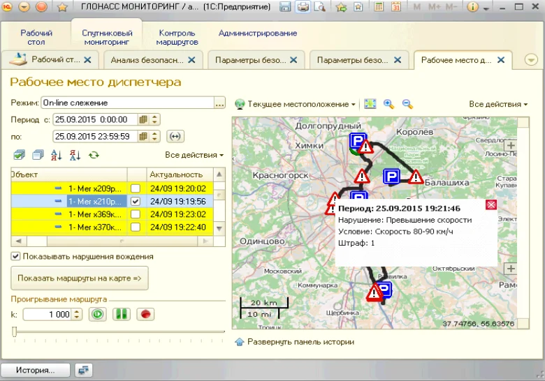Click the k value field 1 000
This screenshot has height=381, width=545.
click(48, 315)
